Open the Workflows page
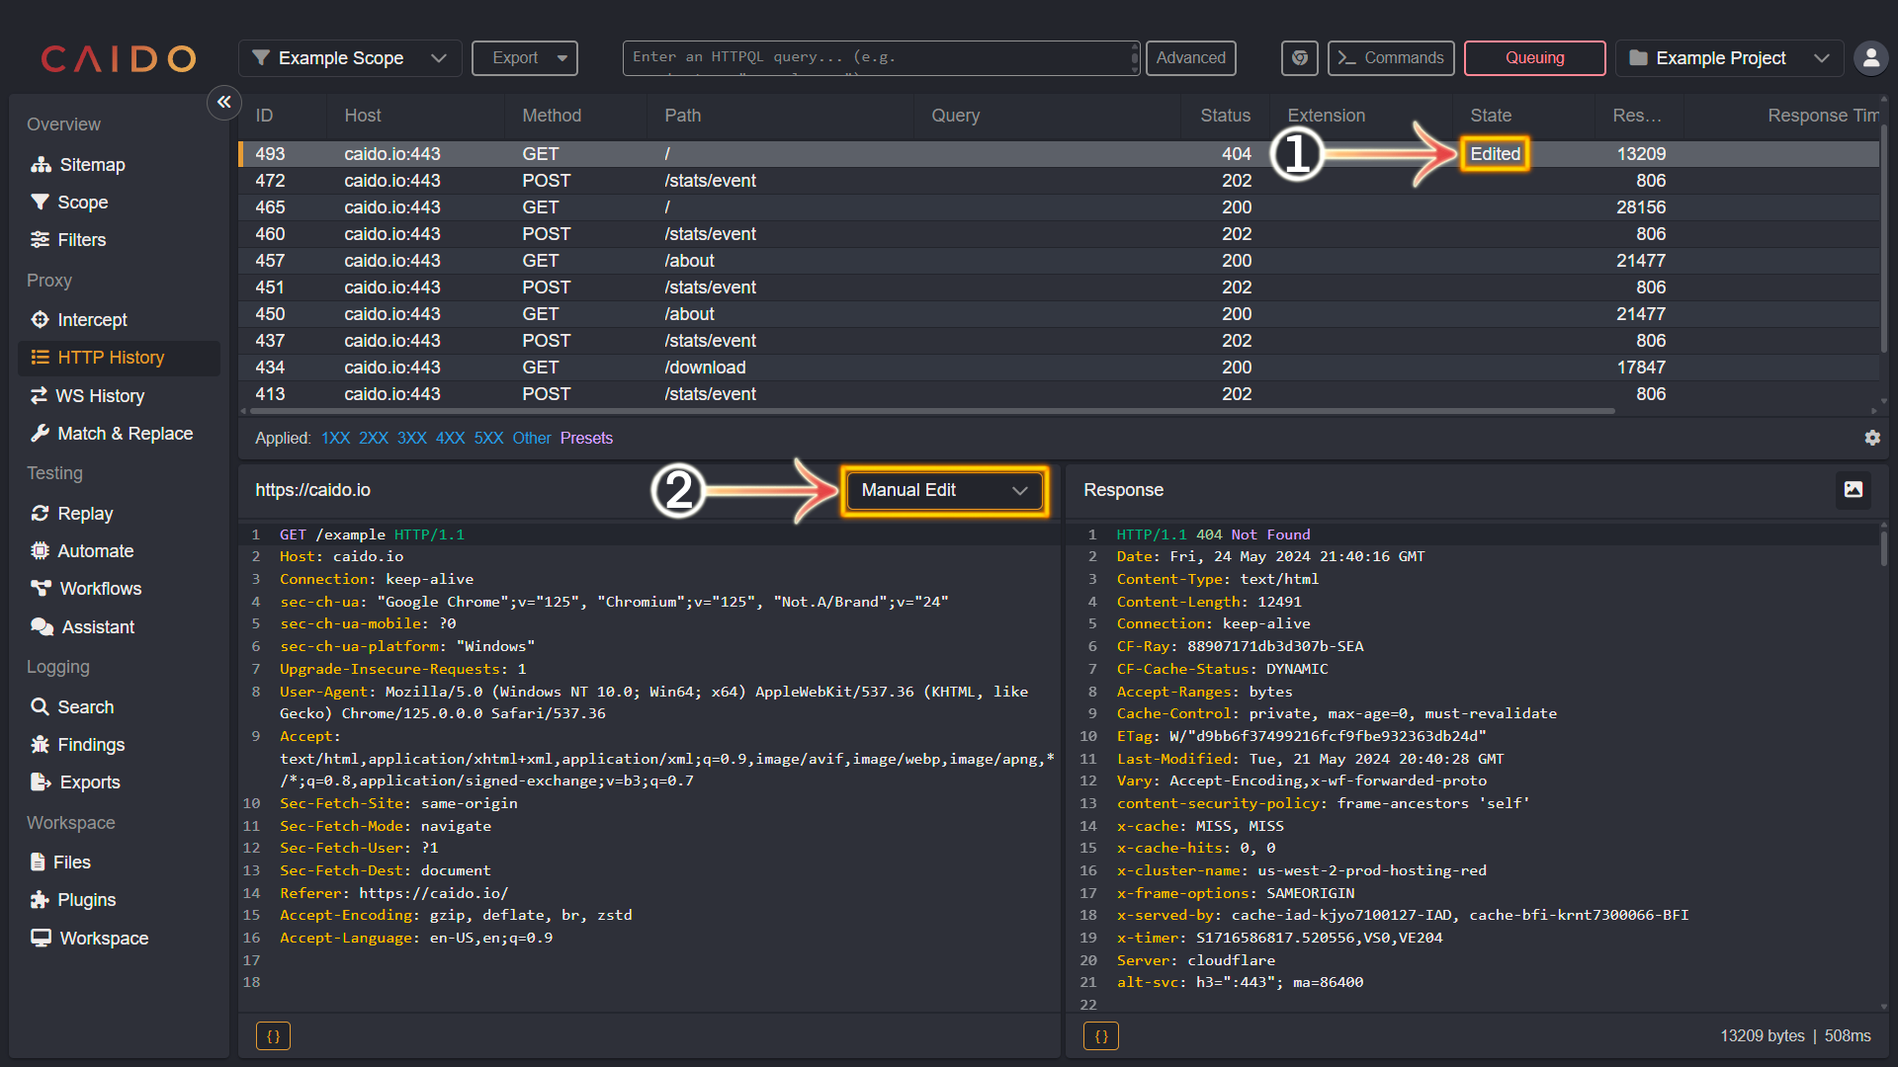 pyautogui.click(x=86, y=589)
